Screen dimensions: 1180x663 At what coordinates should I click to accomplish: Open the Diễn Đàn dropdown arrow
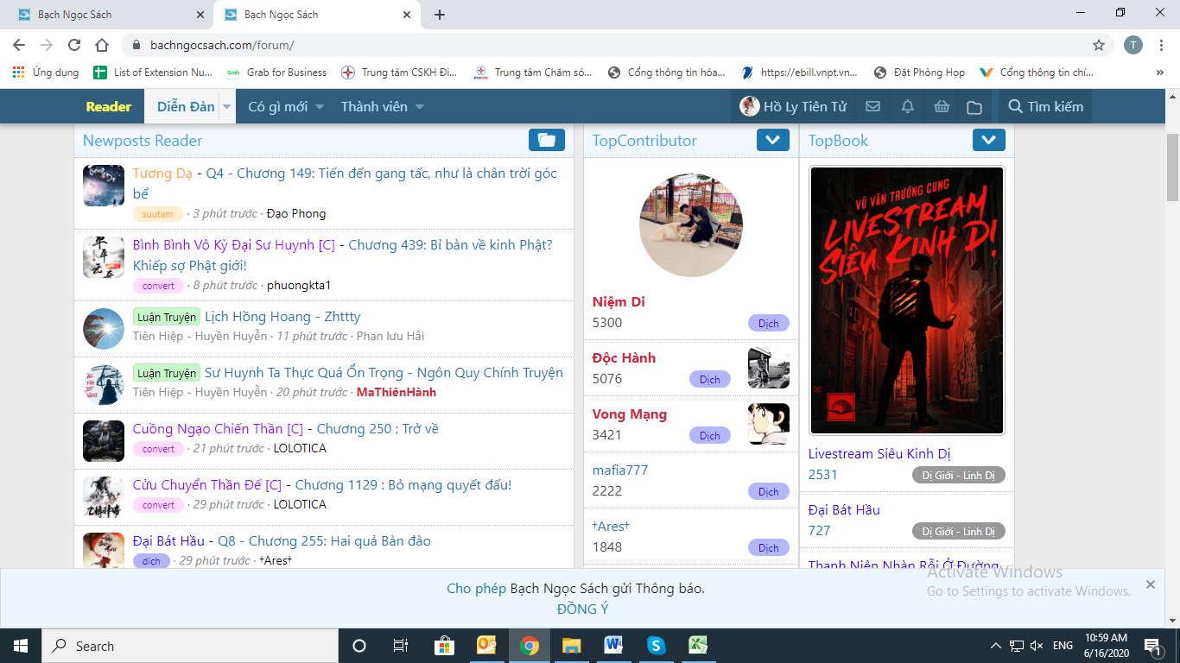[x=226, y=107]
